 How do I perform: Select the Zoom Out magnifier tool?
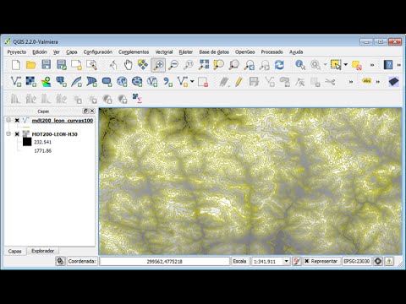pyautogui.click(x=173, y=65)
